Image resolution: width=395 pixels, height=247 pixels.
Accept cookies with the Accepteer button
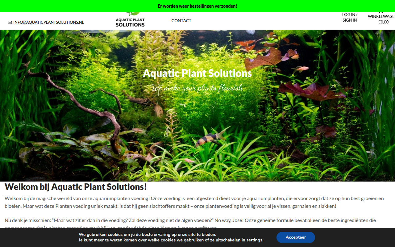296,237
